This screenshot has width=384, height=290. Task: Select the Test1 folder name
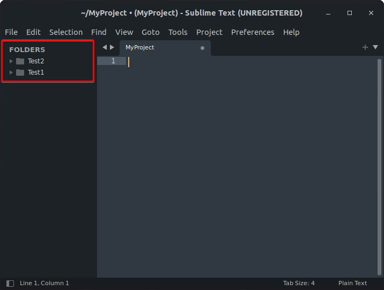coord(36,73)
